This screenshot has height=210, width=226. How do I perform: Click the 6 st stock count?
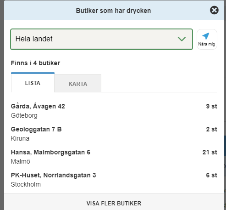tap(211, 175)
